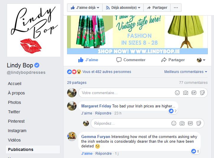Image resolution: width=214 pixels, height=158 pixels.
Task: Click the camera icon in the comment box
Action: pyautogui.click(x=185, y=93)
